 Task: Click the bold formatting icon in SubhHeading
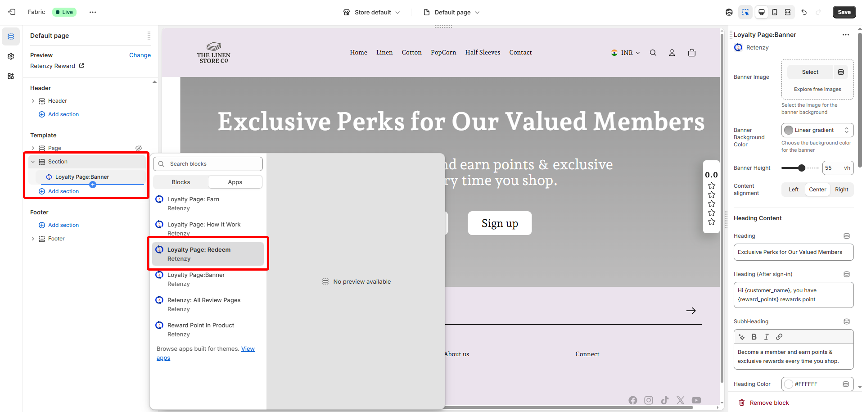click(x=754, y=337)
